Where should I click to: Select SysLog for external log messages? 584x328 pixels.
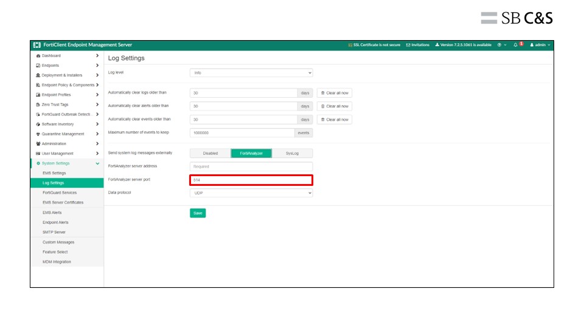click(x=293, y=153)
